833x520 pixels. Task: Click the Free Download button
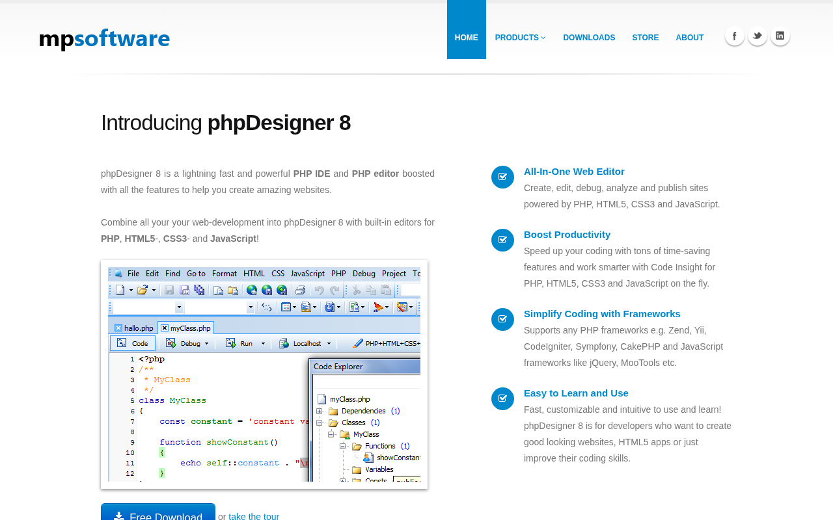tap(158, 512)
